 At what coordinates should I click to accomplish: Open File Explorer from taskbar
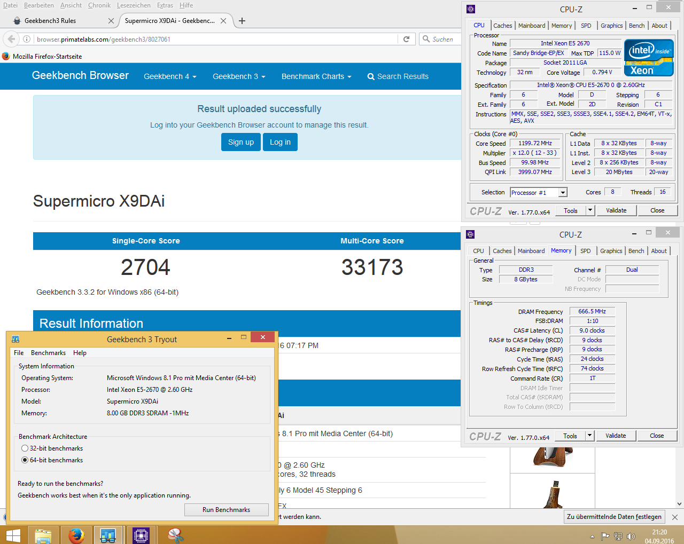click(43, 535)
